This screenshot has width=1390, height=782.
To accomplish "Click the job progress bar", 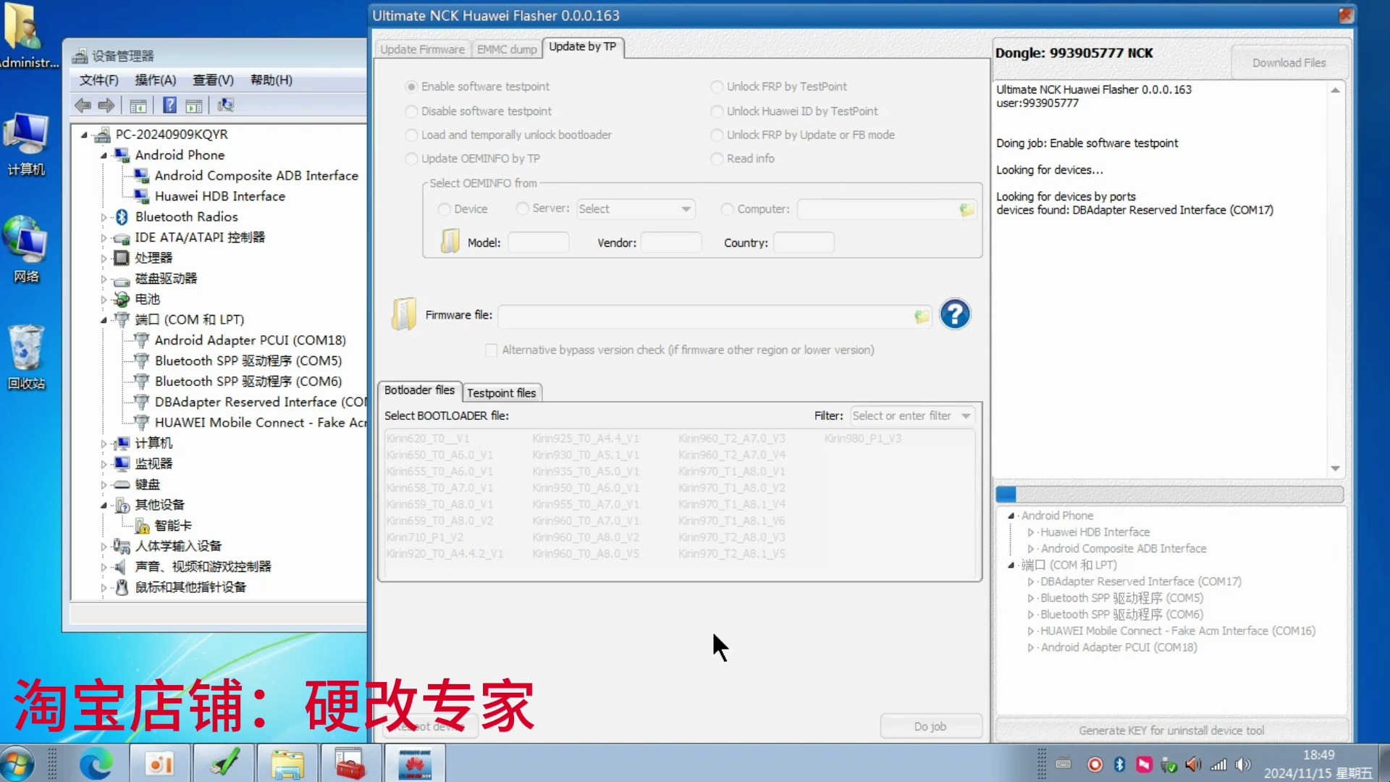I will tap(1169, 495).
